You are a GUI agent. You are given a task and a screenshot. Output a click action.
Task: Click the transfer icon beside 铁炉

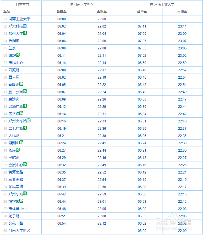tap(18, 55)
